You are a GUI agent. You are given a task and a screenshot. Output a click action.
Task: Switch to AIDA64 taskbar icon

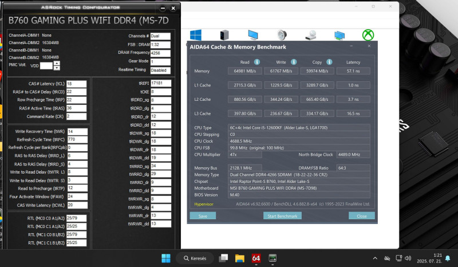click(256, 258)
